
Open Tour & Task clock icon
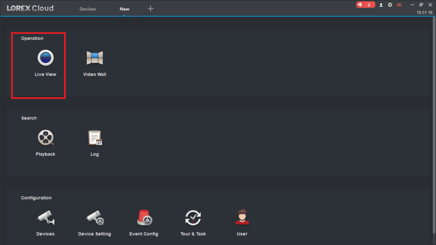193,218
